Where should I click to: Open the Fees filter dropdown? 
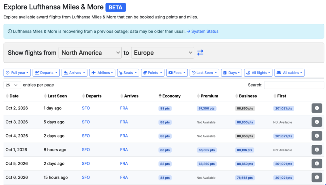click(x=177, y=73)
